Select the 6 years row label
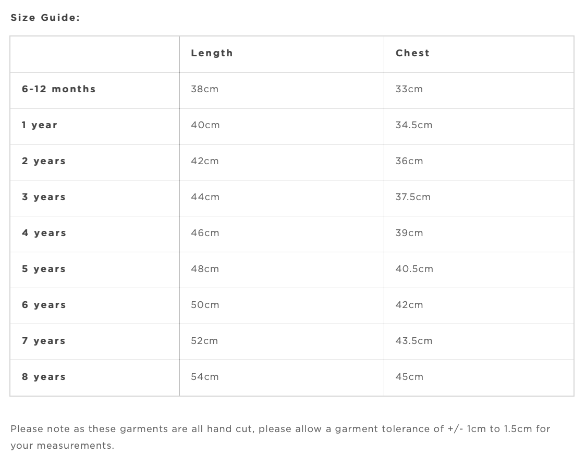586x467 pixels. (x=44, y=305)
